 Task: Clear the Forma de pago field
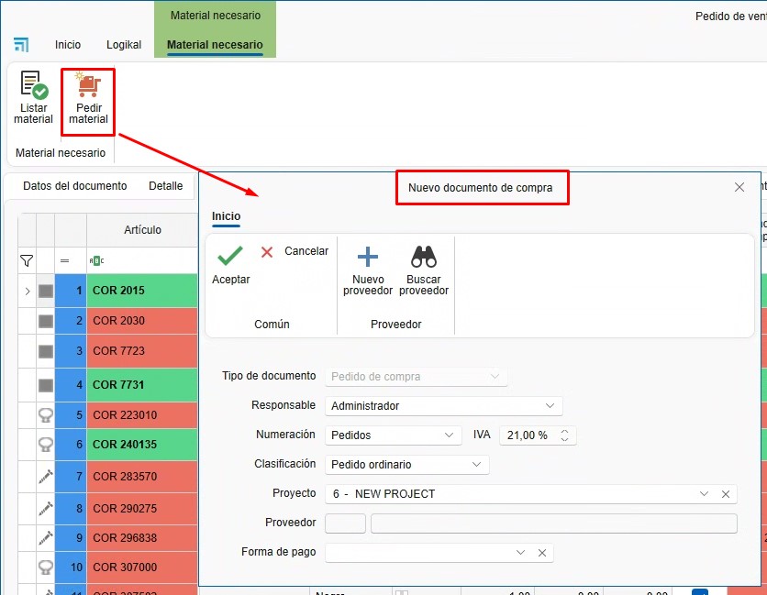pyautogui.click(x=542, y=553)
